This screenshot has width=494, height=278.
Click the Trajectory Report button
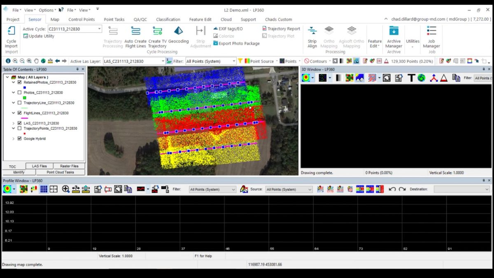pos(281,28)
